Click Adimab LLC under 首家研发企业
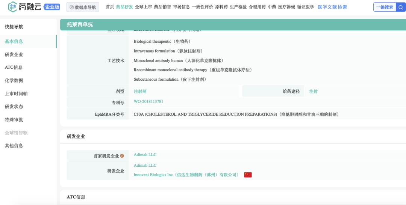This screenshot has width=406, height=205. click(145, 155)
